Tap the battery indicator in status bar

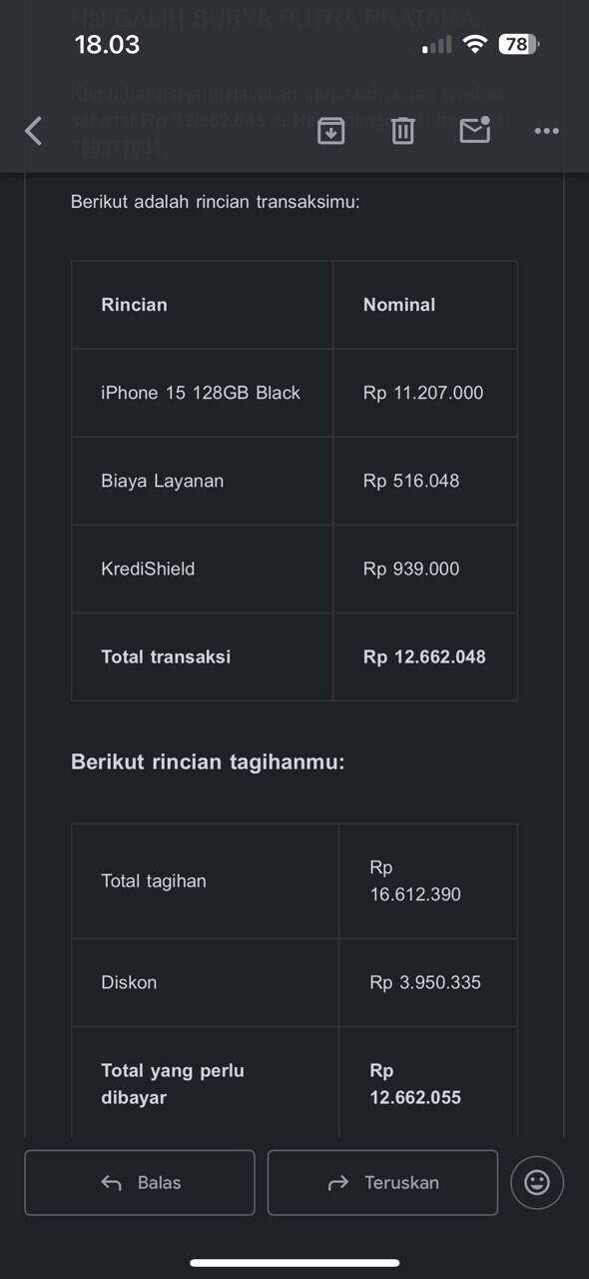[519, 44]
